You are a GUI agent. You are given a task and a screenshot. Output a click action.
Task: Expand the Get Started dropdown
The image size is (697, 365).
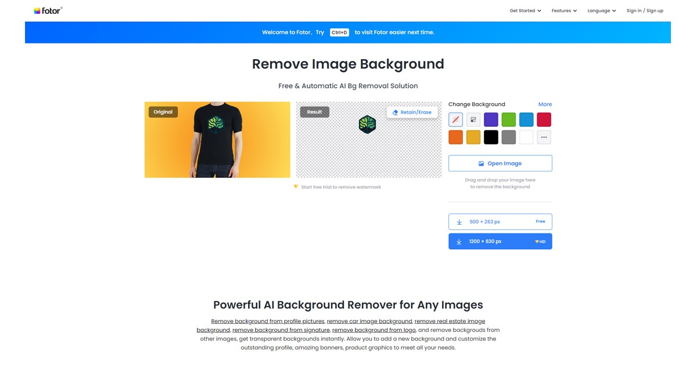click(x=525, y=10)
